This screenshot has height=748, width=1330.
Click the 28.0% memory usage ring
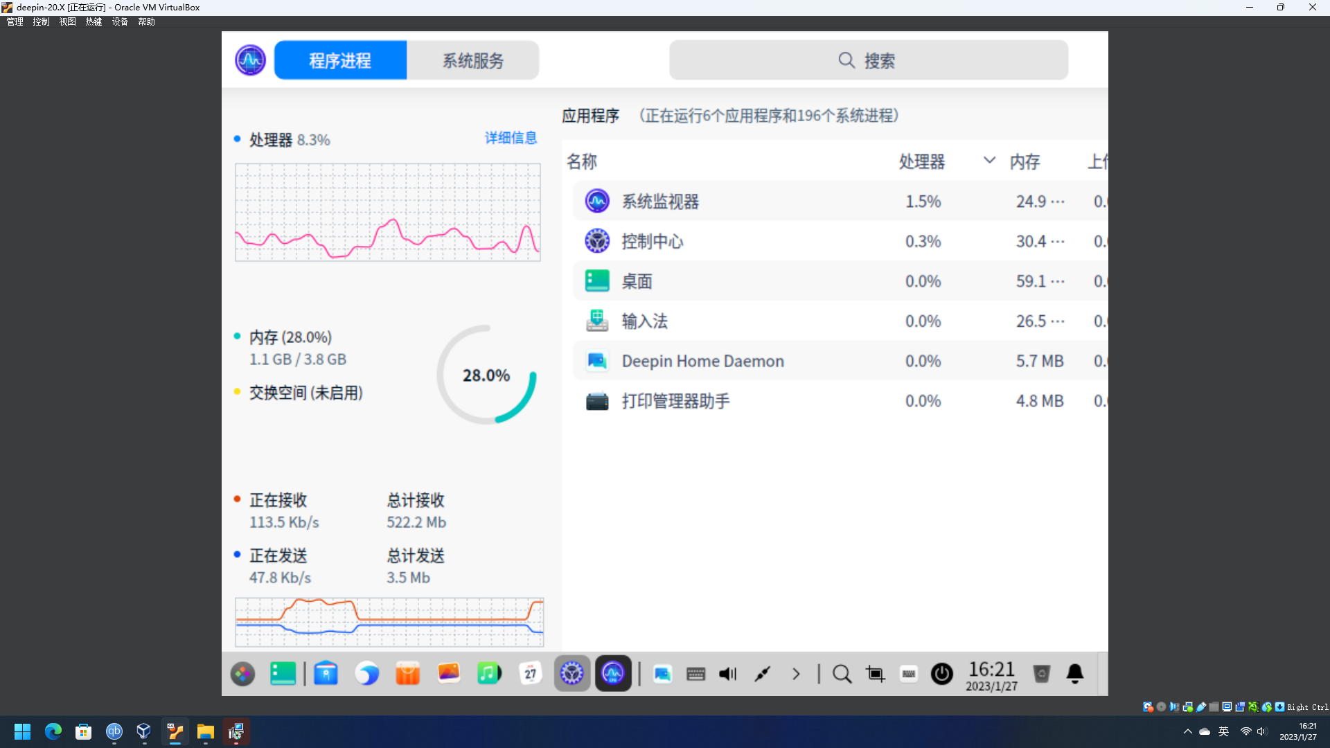tap(486, 375)
